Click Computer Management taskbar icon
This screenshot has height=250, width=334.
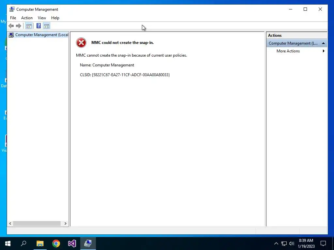pyautogui.click(x=88, y=243)
